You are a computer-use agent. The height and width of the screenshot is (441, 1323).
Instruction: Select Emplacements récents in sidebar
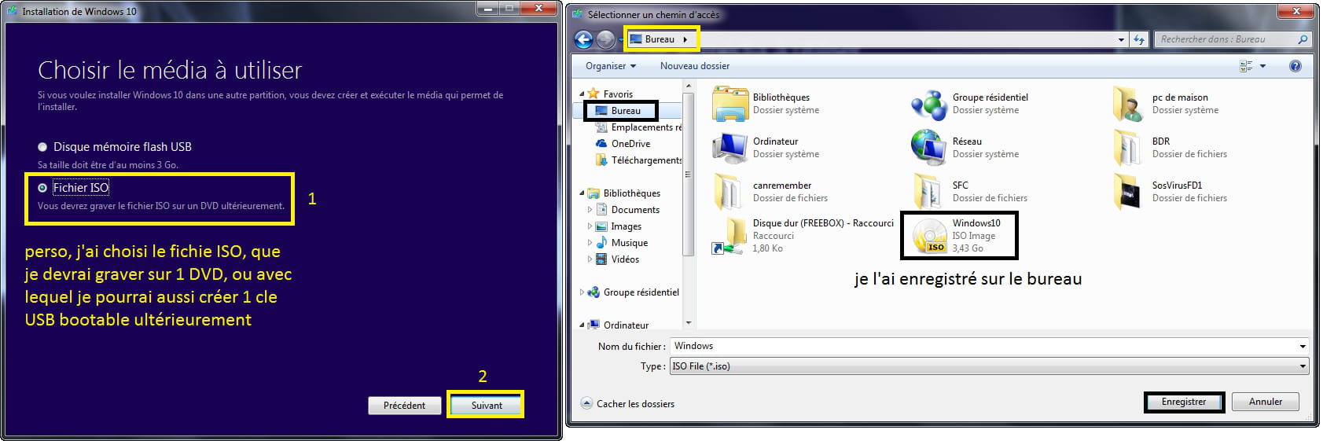[638, 127]
